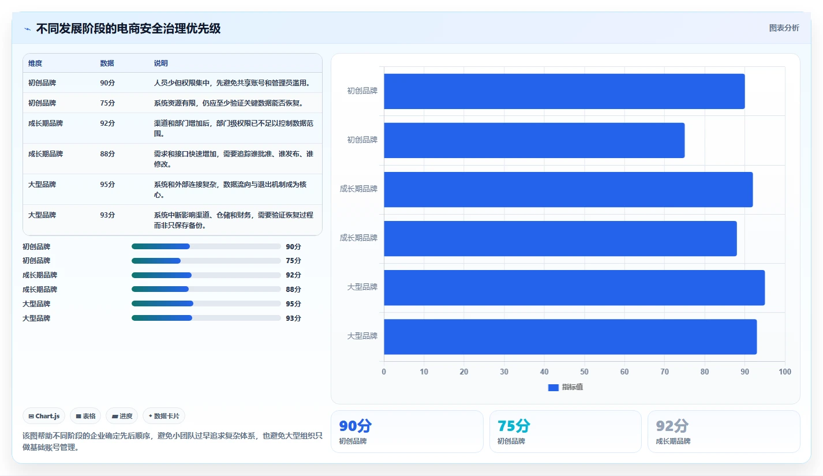Click the 数据 table column header
Image resolution: width=823 pixels, height=476 pixels.
(x=107, y=63)
